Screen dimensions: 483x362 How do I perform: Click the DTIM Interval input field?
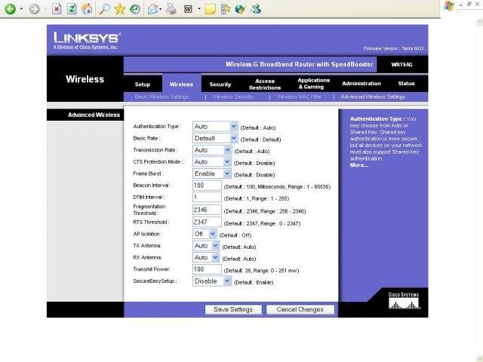click(207, 197)
